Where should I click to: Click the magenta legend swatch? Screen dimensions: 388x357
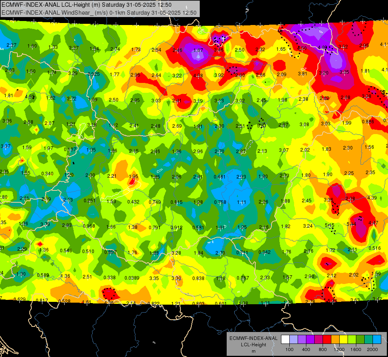(319, 340)
